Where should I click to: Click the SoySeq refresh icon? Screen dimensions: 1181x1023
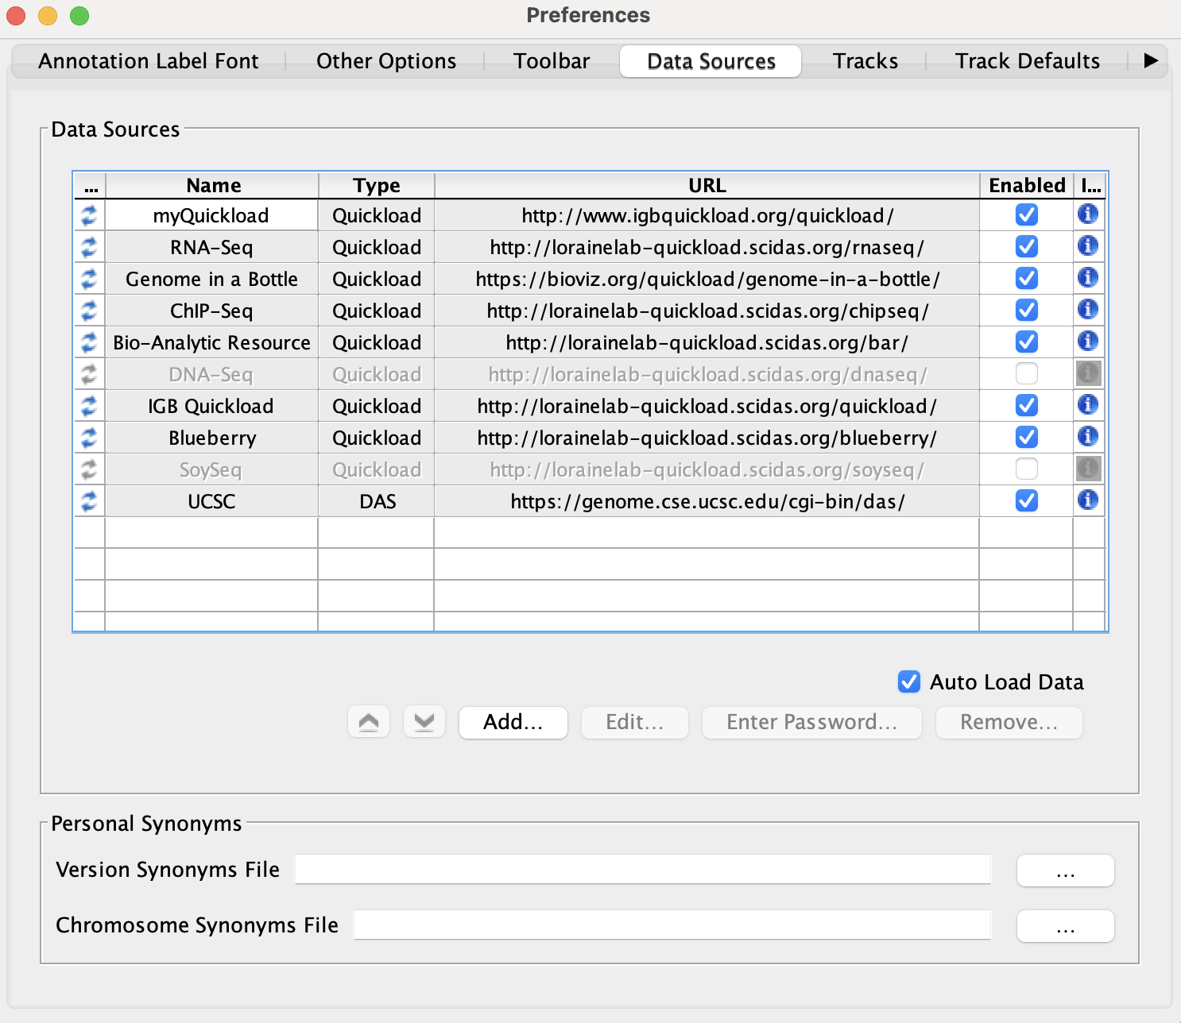[89, 469]
